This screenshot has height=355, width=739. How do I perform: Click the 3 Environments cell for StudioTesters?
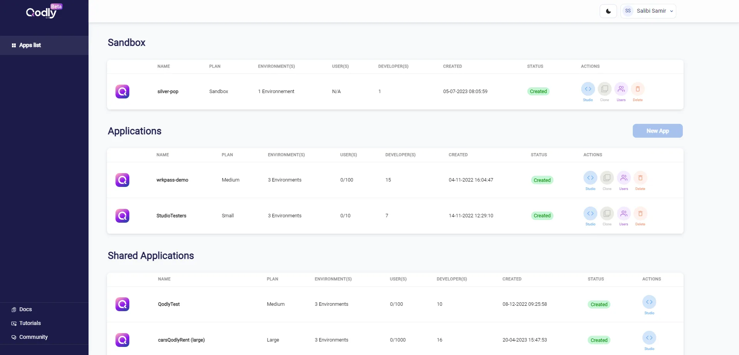(285, 216)
